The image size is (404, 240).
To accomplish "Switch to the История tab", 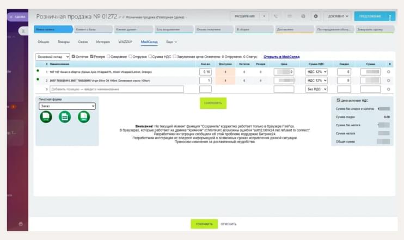I will [103, 42].
